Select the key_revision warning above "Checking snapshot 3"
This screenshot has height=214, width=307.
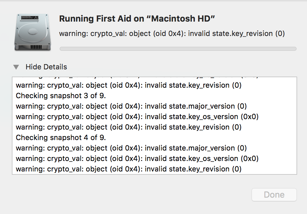pos(129,85)
